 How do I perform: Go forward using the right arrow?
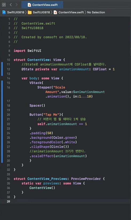[x=17, y=5]
